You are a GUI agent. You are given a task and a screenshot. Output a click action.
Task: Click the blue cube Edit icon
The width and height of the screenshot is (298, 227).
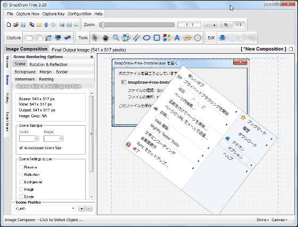pos(222,38)
